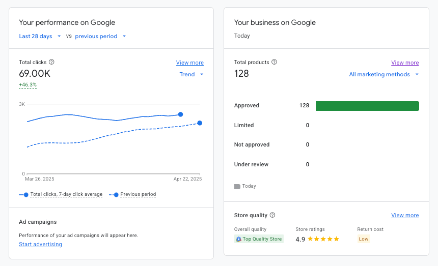Click the help icon next to Total clicks

51,62
